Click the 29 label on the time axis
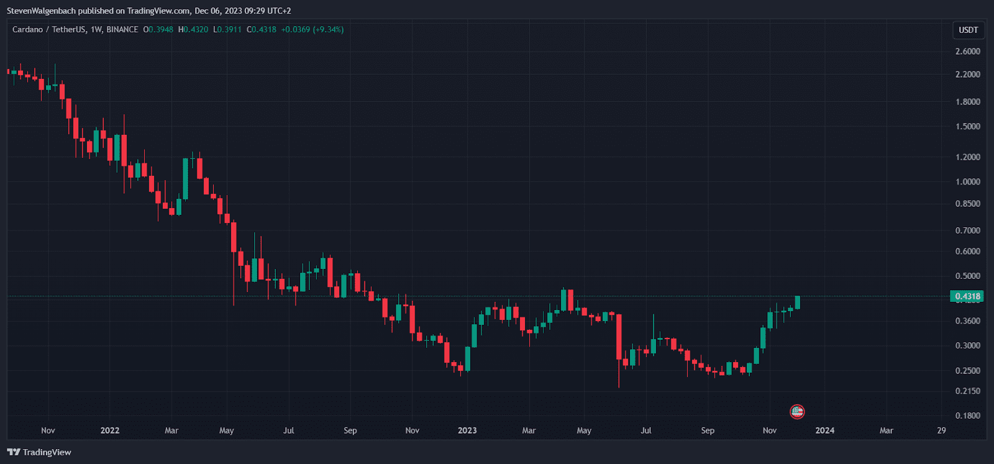This screenshot has width=994, height=464. 942,430
